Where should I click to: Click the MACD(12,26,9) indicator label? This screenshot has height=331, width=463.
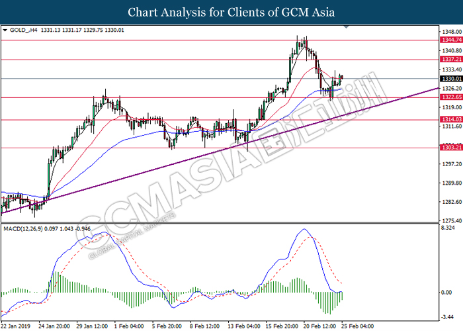pos(22,229)
